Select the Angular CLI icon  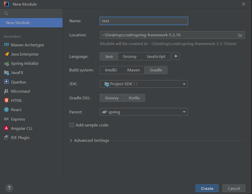pos(6,128)
